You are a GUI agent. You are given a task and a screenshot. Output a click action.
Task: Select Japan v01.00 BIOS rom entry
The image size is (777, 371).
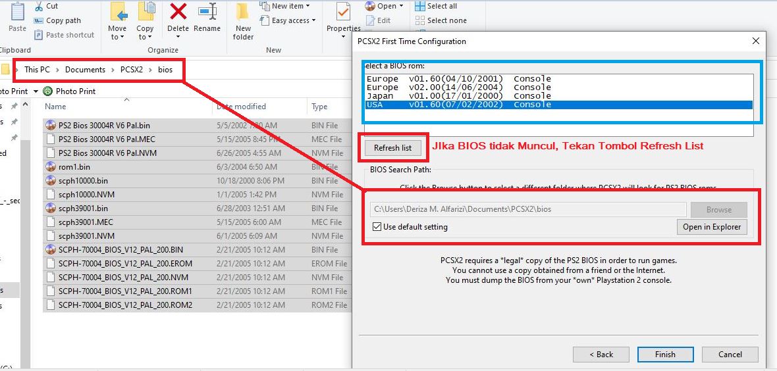(559, 95)
